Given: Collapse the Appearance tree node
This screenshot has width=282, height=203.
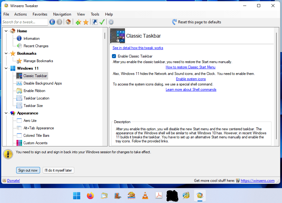Looking at the screenshot, I should click(x=6, y=113).
